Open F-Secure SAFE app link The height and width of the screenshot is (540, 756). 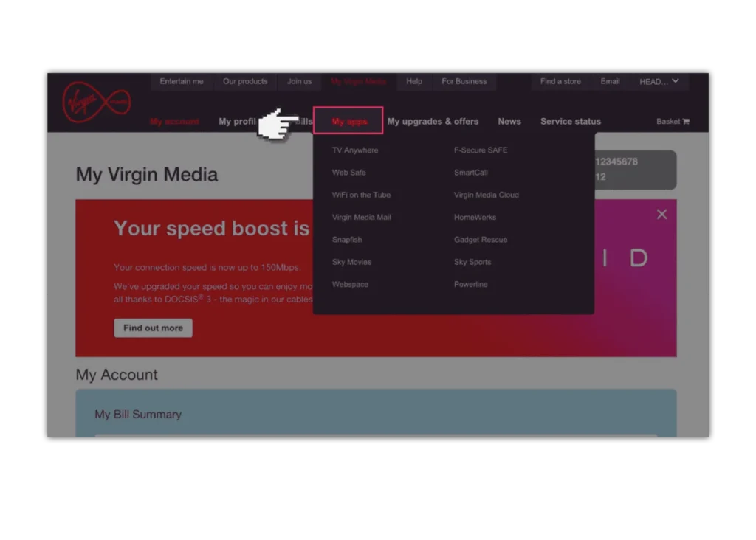click(480, 150)
